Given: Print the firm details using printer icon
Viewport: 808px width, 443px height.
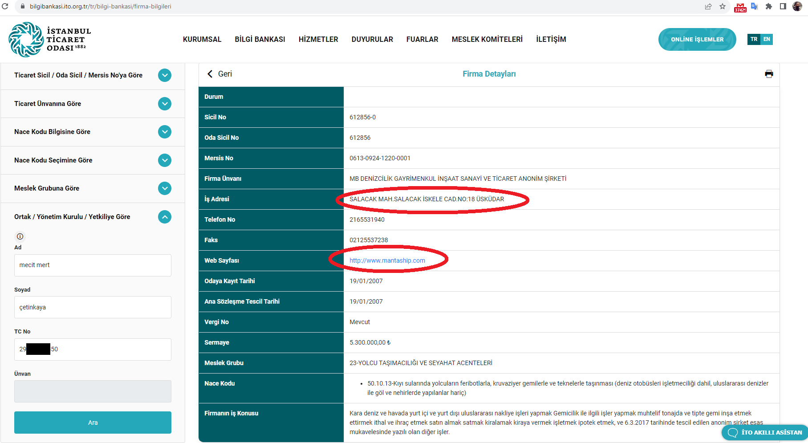Looking at the screenshot, I should 769,74.
